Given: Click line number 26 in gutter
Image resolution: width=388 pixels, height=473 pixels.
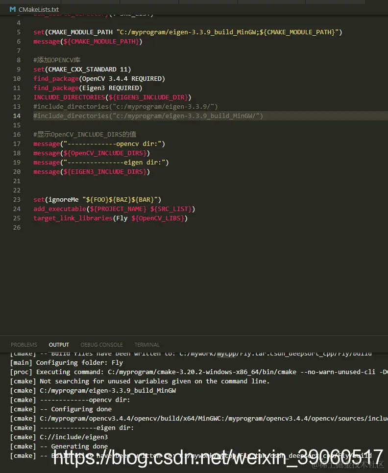Looking at the screenshot, I should point(17,228).
